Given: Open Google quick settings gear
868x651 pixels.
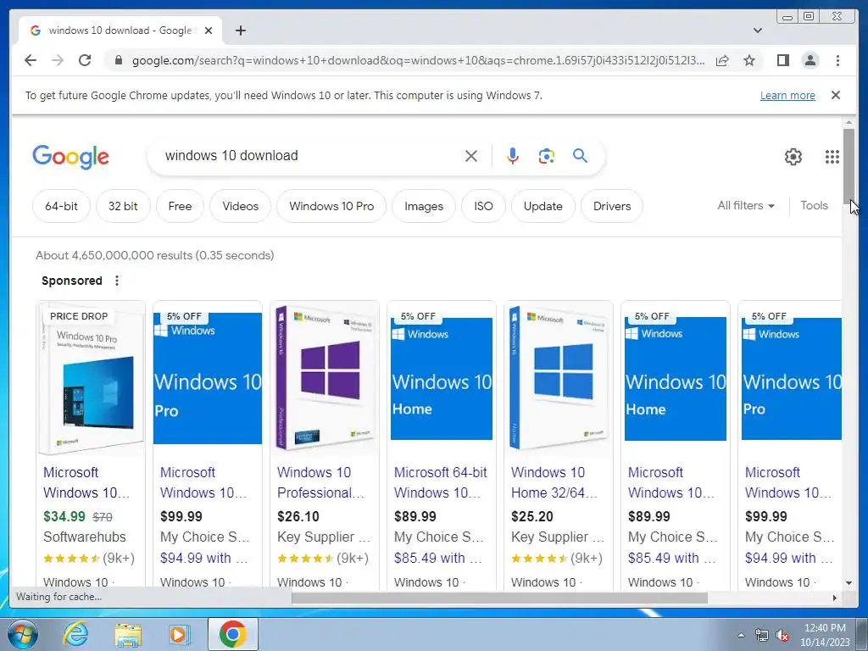Looking at the screenshot, I should (793, 157).
